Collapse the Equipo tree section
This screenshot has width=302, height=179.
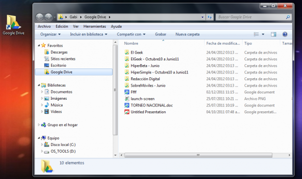tap(39, 138)
